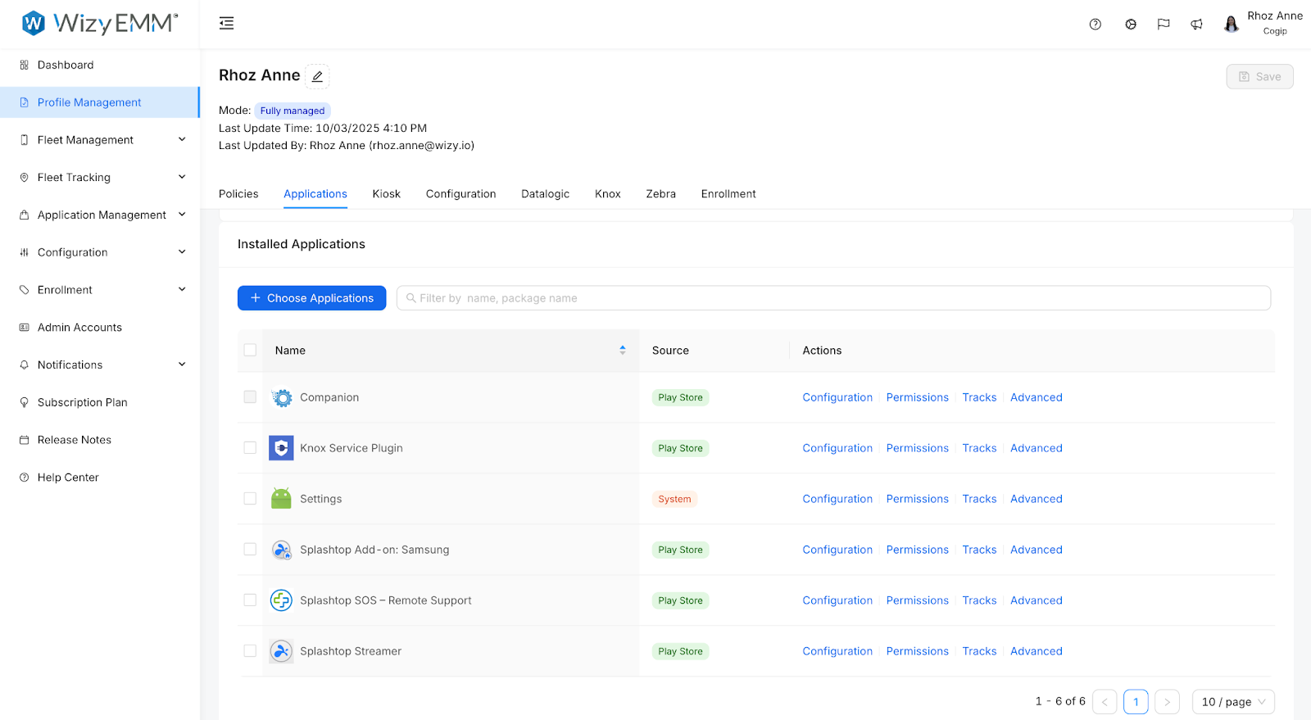Click the Help Center sidebar icon
Image resolution: width=1311 pixels, height=720 pixels.
24,478
